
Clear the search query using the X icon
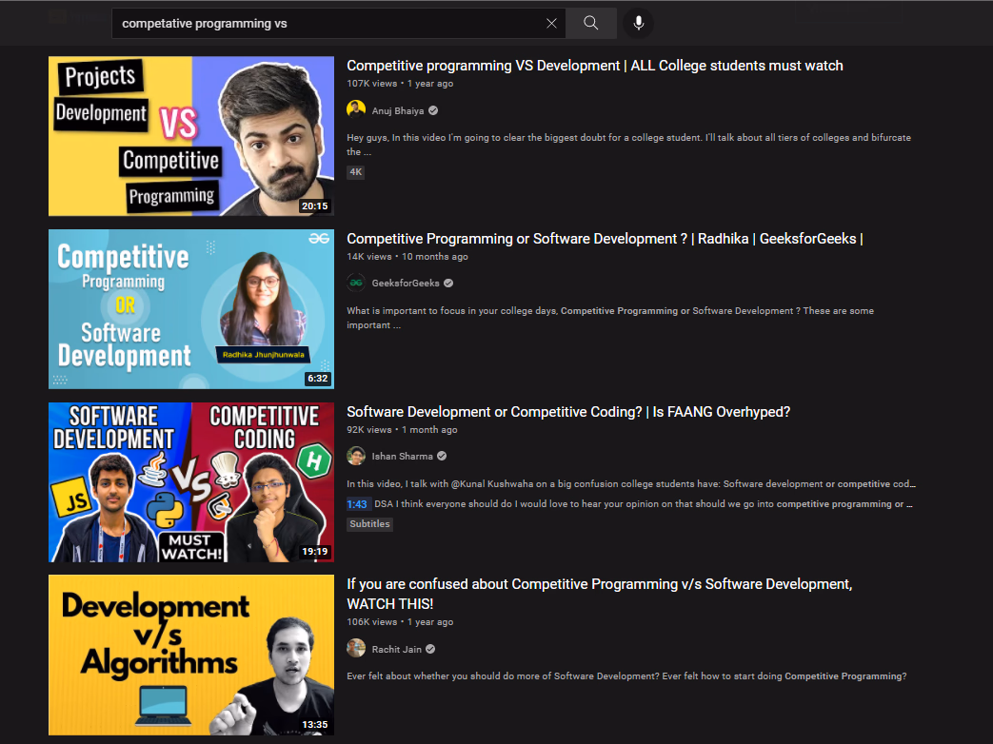551,23
